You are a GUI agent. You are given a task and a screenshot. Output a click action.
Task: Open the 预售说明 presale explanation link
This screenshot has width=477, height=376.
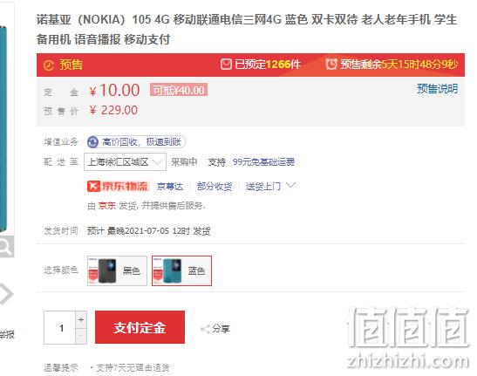pyautogui.click(x=437, y=89)
